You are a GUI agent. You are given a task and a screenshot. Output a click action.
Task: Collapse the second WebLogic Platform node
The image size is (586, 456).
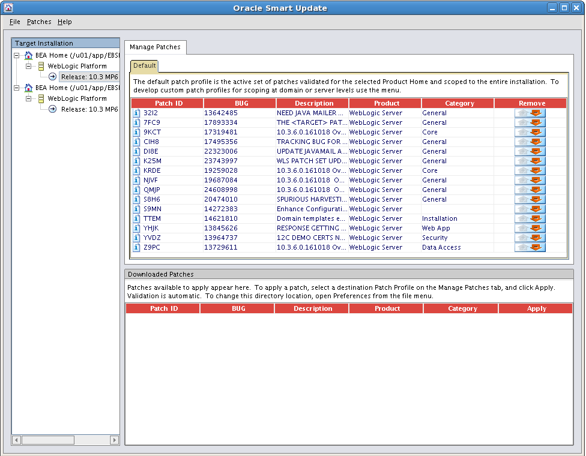28,98
